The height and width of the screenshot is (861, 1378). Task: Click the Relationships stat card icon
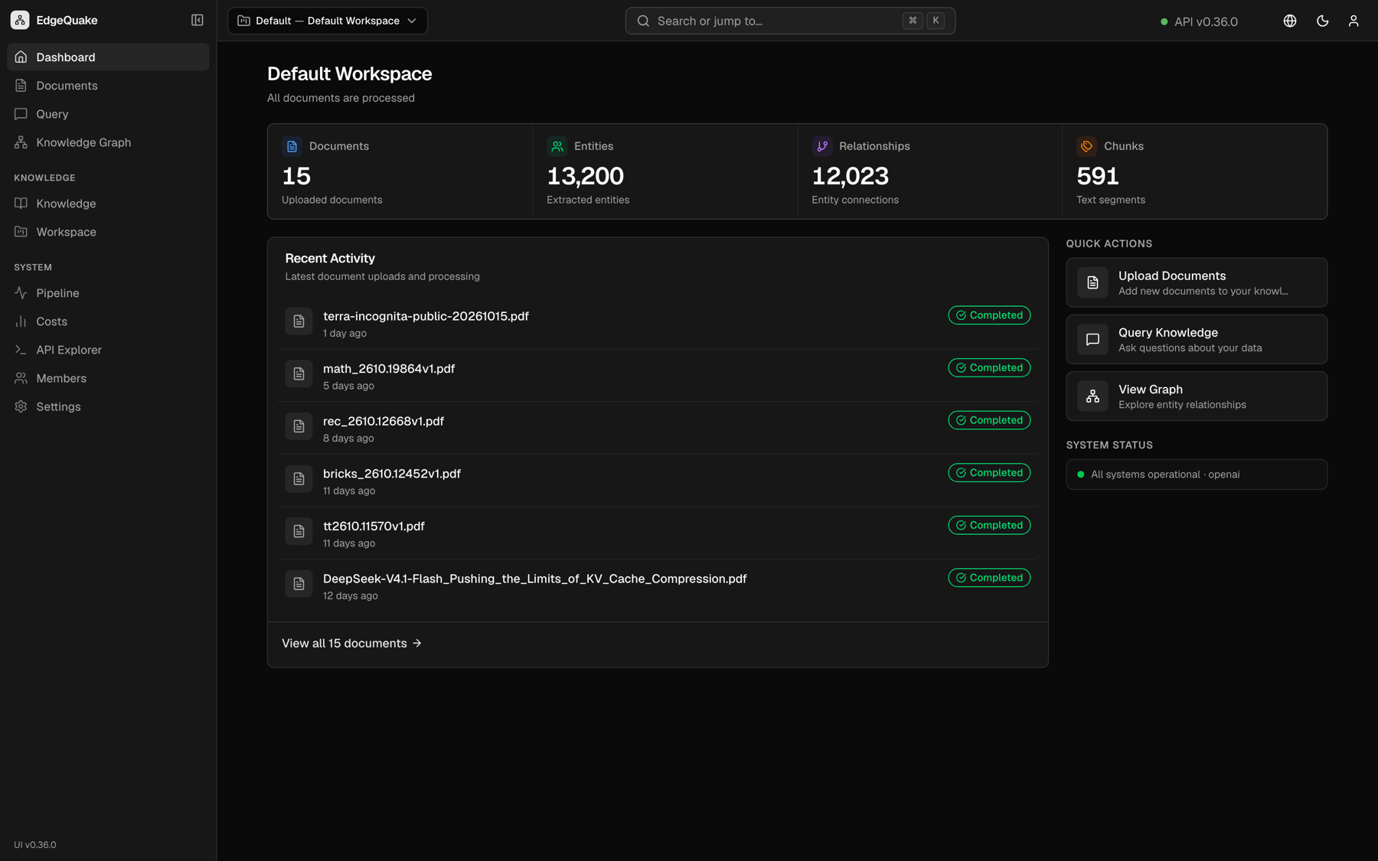821,146
